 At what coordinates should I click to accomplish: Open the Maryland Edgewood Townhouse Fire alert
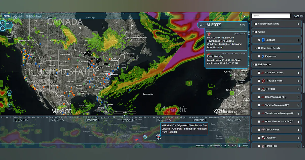click(x=226, y=41)
